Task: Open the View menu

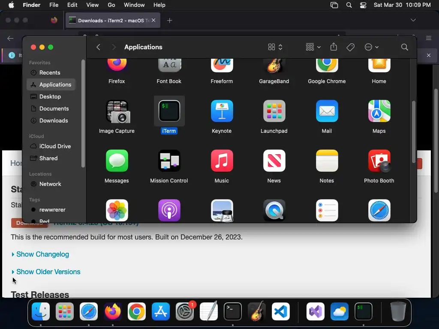Action: click(93, 5)
